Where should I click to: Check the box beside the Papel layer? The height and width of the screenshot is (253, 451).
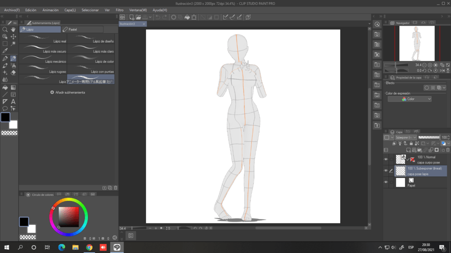391,182
